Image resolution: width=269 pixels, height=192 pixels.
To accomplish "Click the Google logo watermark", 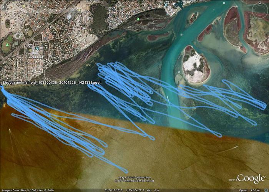I will (251, 179).
